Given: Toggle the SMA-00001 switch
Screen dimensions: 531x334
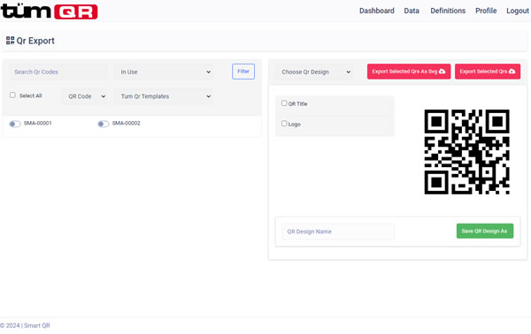Looking at the screenshot, I should [15, 124].
